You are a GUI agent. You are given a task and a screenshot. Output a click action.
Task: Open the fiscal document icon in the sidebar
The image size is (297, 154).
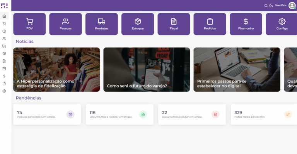tap(4, 61)
